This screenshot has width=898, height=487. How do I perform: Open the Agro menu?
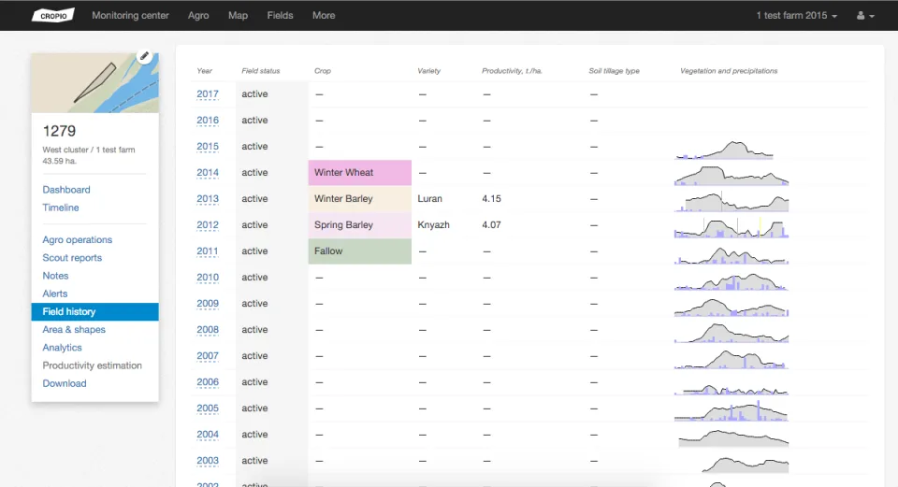coord(198,16)
